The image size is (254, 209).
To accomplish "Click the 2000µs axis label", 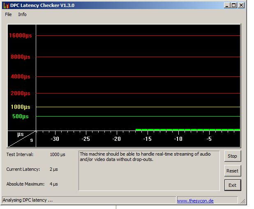I will 21,93.
